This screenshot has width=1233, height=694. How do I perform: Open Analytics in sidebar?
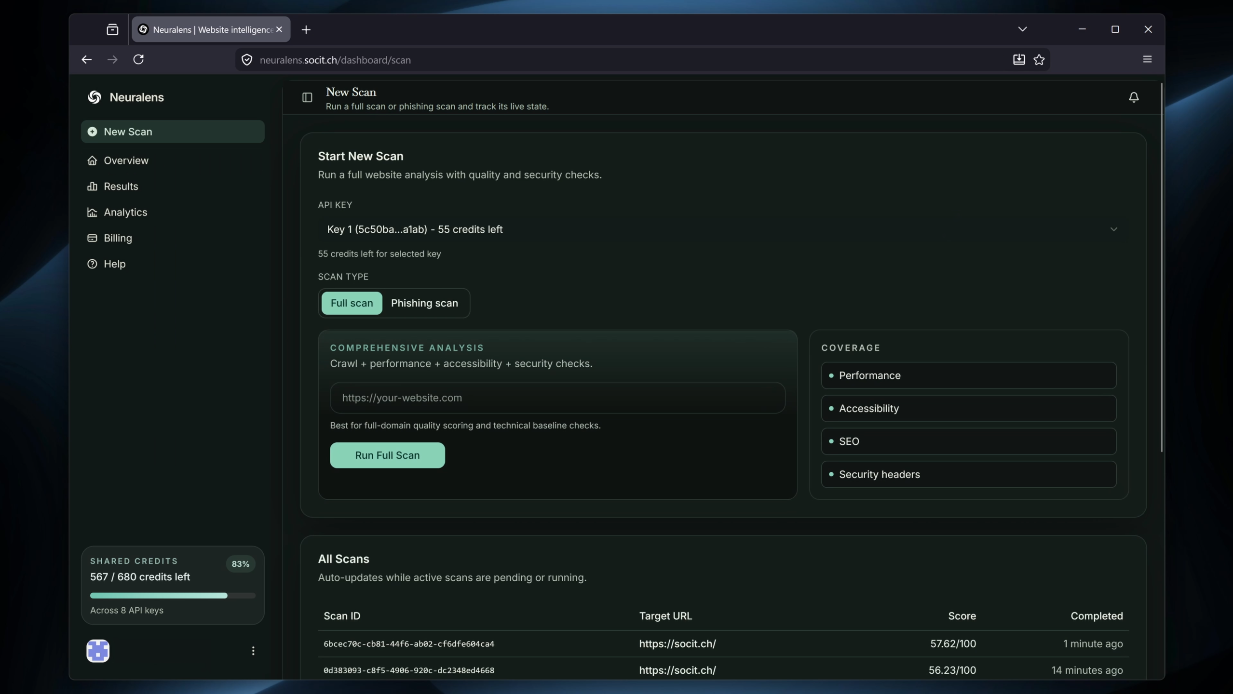click(x=173, y=213)
